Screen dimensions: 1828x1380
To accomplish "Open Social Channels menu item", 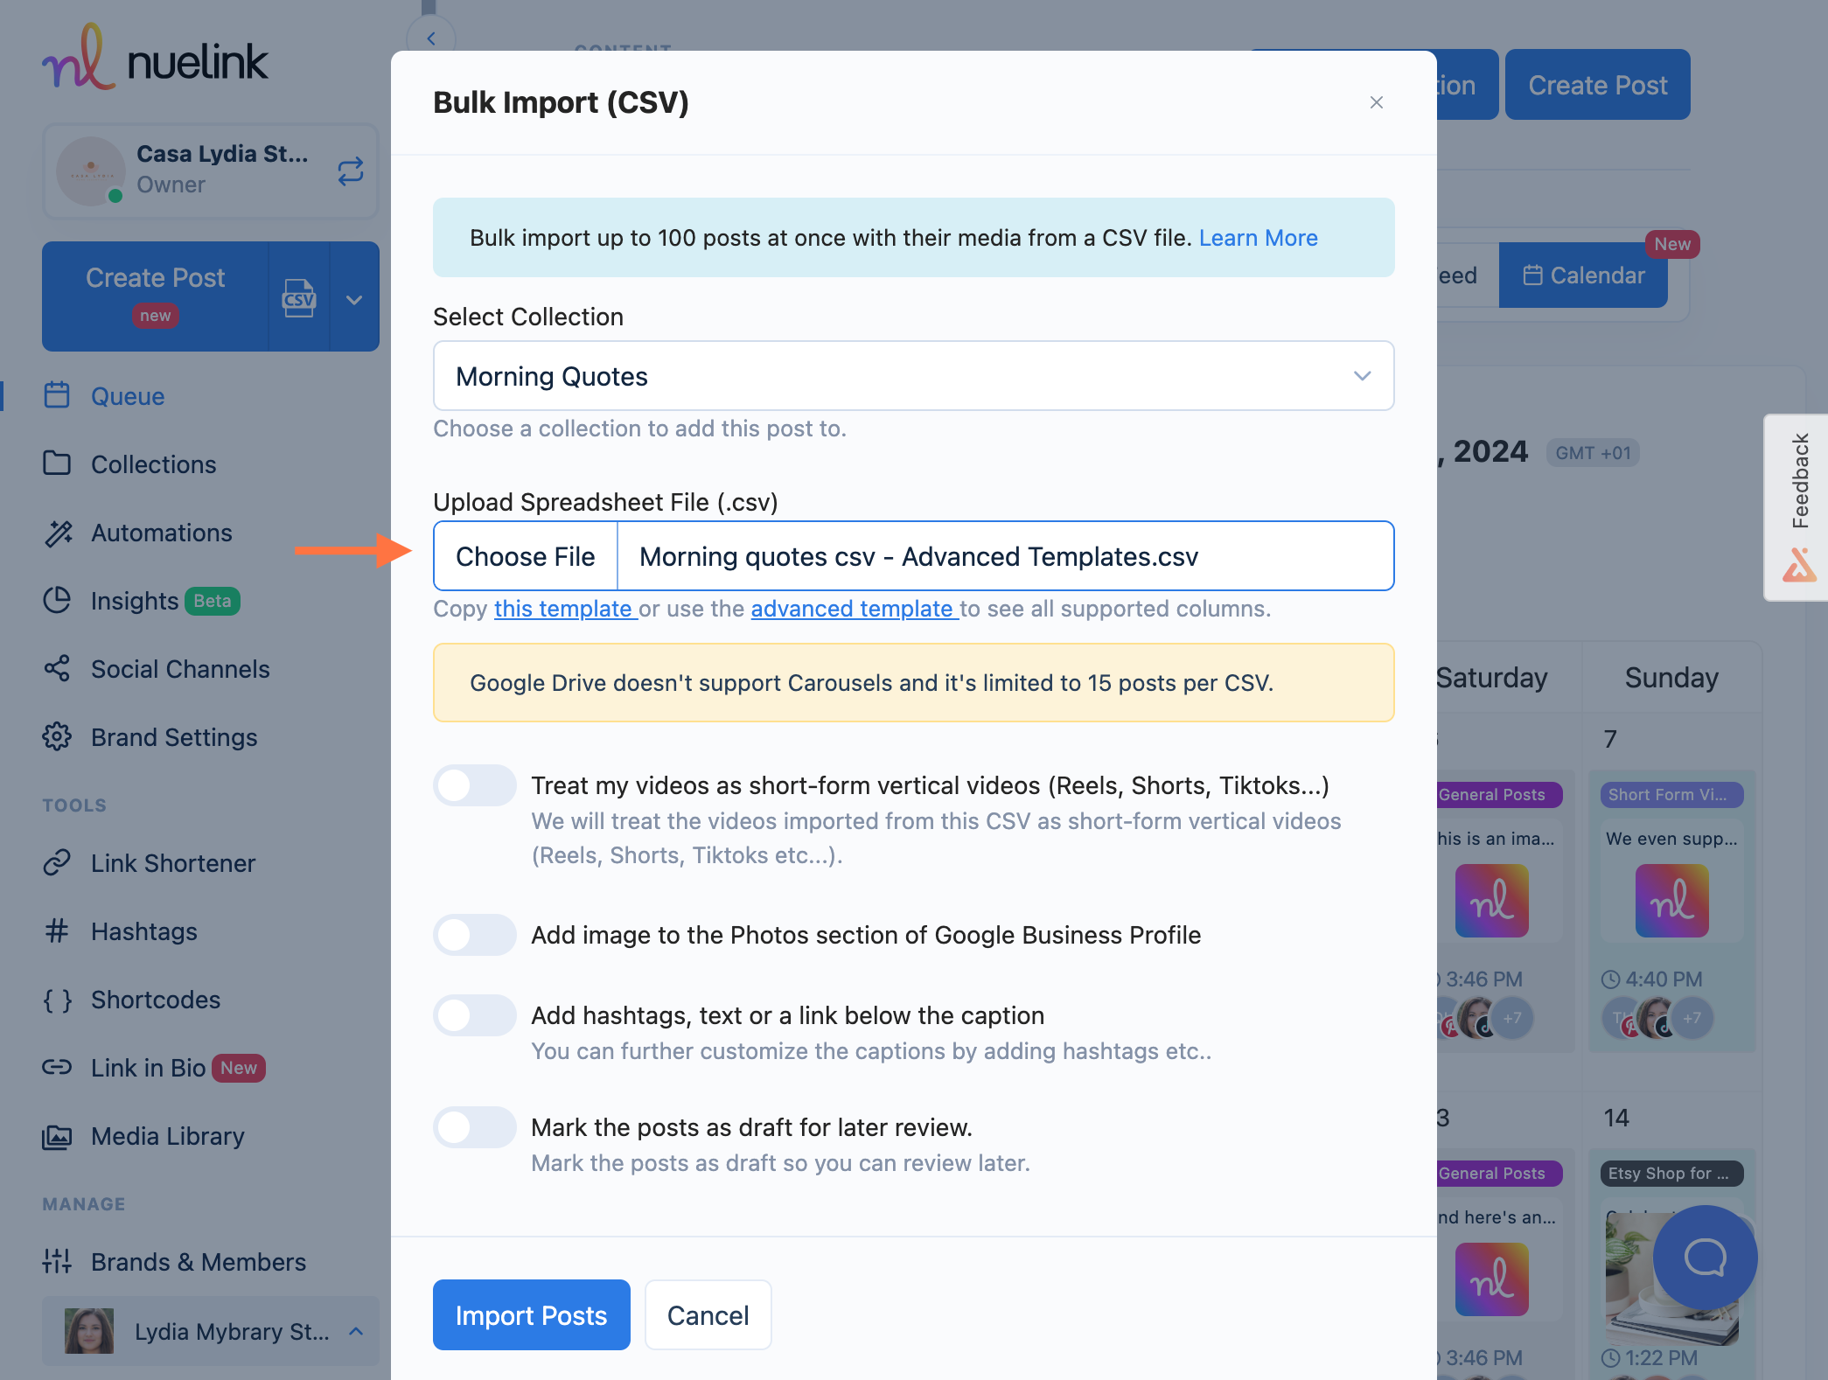I will point(180,669).
